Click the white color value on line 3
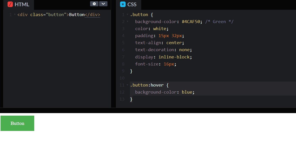 (x=160, y=28)
